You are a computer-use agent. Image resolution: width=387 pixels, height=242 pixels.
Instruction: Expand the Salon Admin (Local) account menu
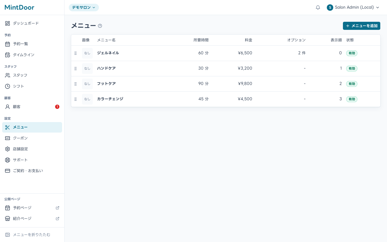click(x=353, y=8)
